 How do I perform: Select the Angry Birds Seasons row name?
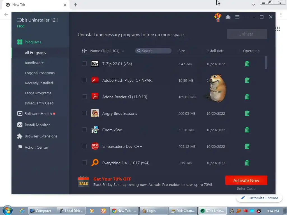click(x=119, y=114)
